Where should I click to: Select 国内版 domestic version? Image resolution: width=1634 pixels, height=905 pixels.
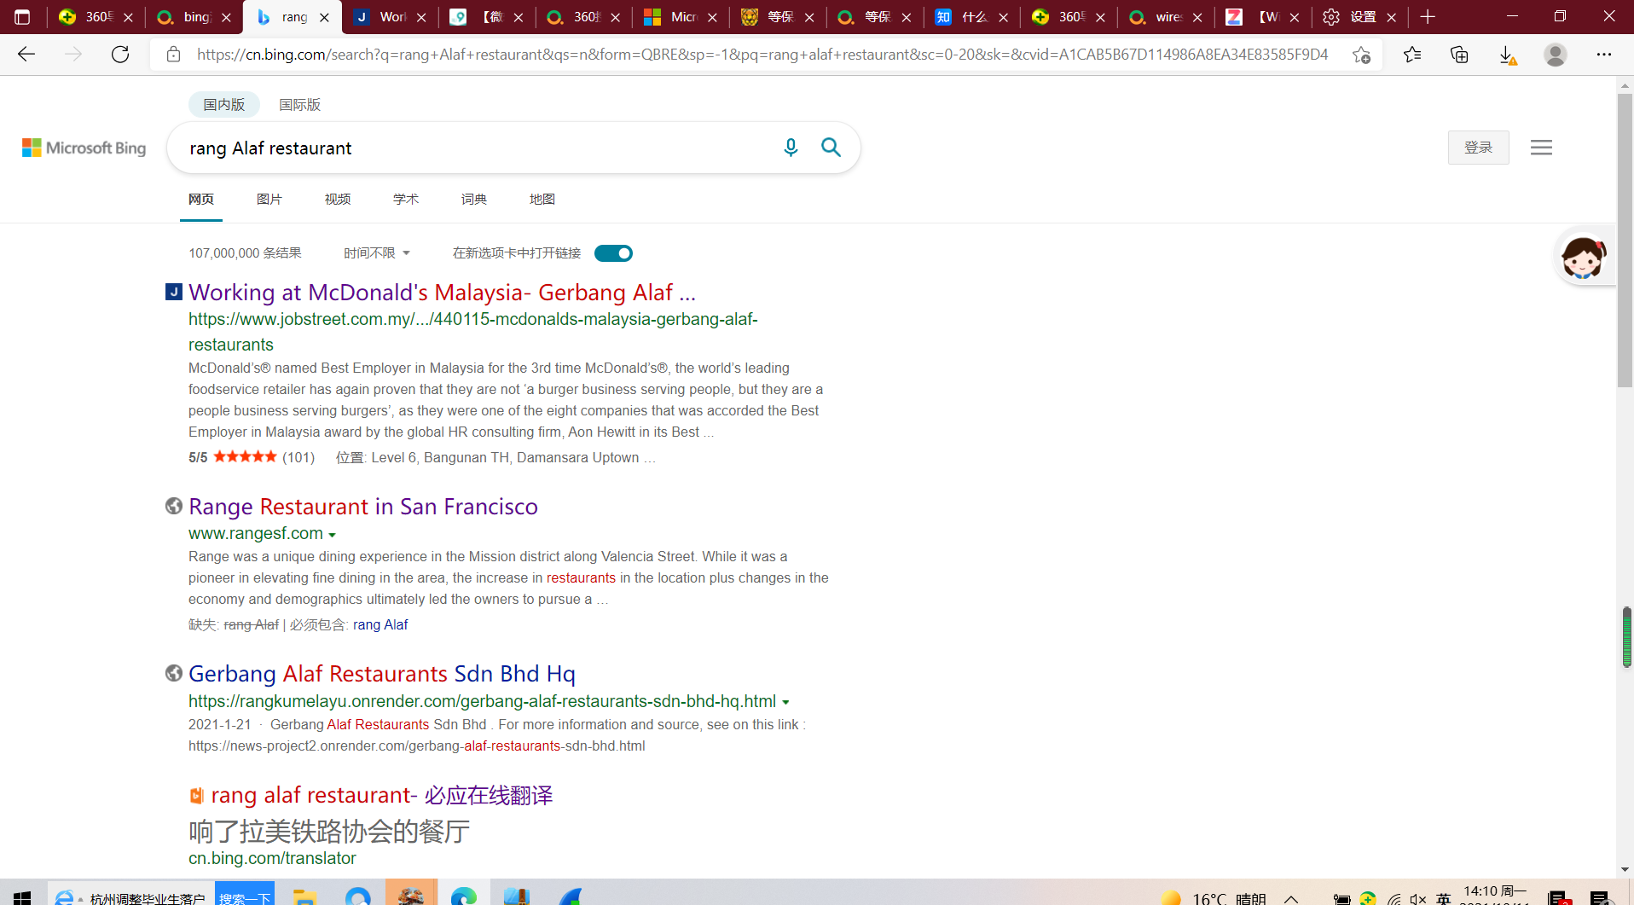coord(224,104)
